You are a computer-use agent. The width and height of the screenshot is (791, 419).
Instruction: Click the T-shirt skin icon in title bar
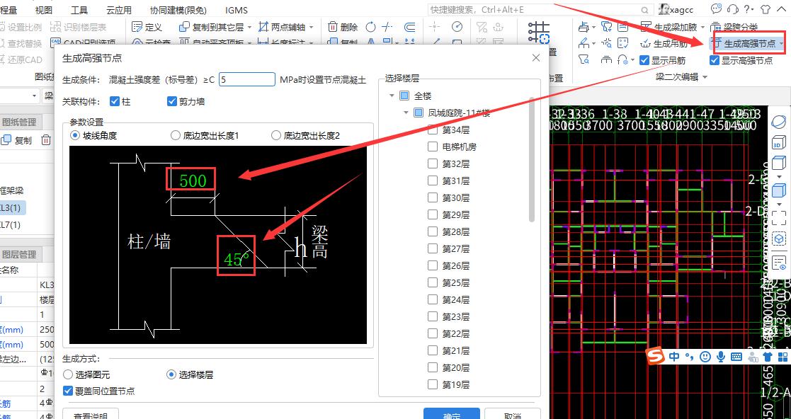[x=766, y=9]
